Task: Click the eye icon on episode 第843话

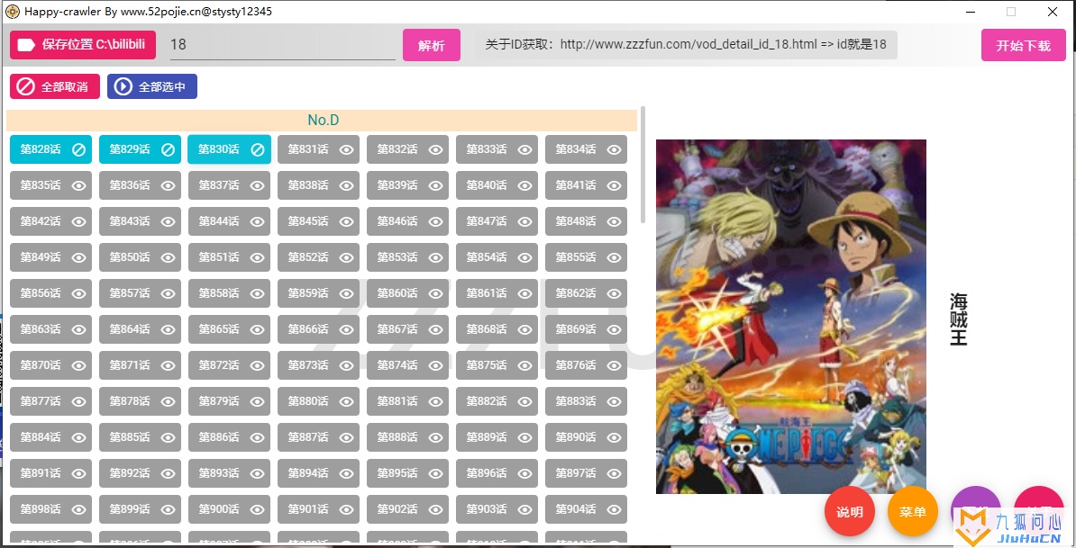Action: [169, 221]
